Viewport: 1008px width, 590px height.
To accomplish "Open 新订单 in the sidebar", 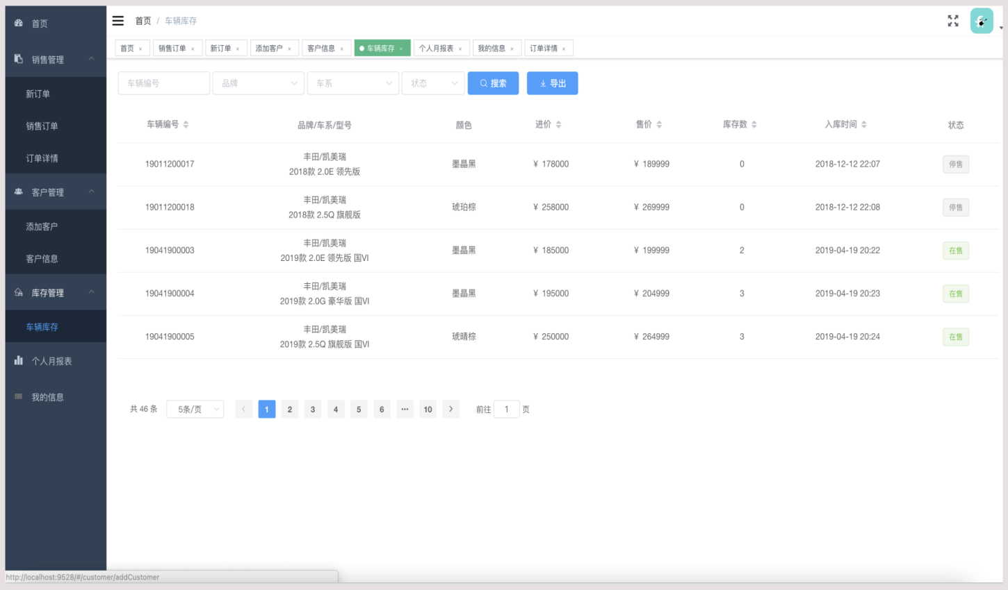I will [38, 94].
